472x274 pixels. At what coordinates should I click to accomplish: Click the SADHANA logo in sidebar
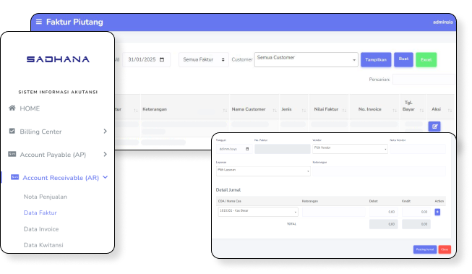click(x=58, y=59)
